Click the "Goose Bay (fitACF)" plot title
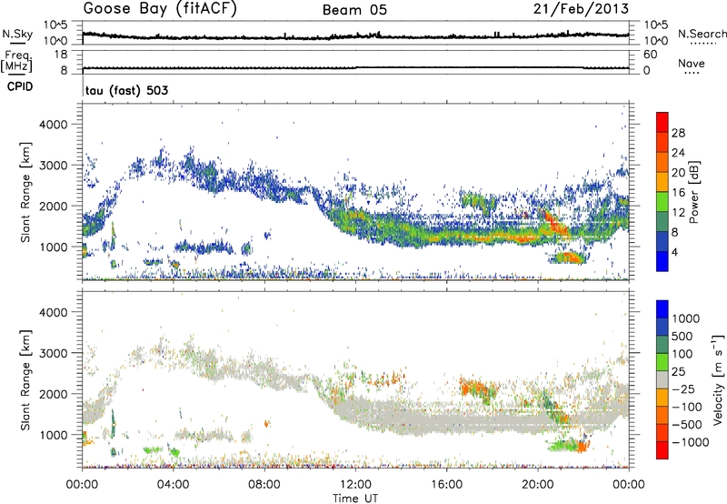This screenshot has width=727, height=504. pos(160,8)
